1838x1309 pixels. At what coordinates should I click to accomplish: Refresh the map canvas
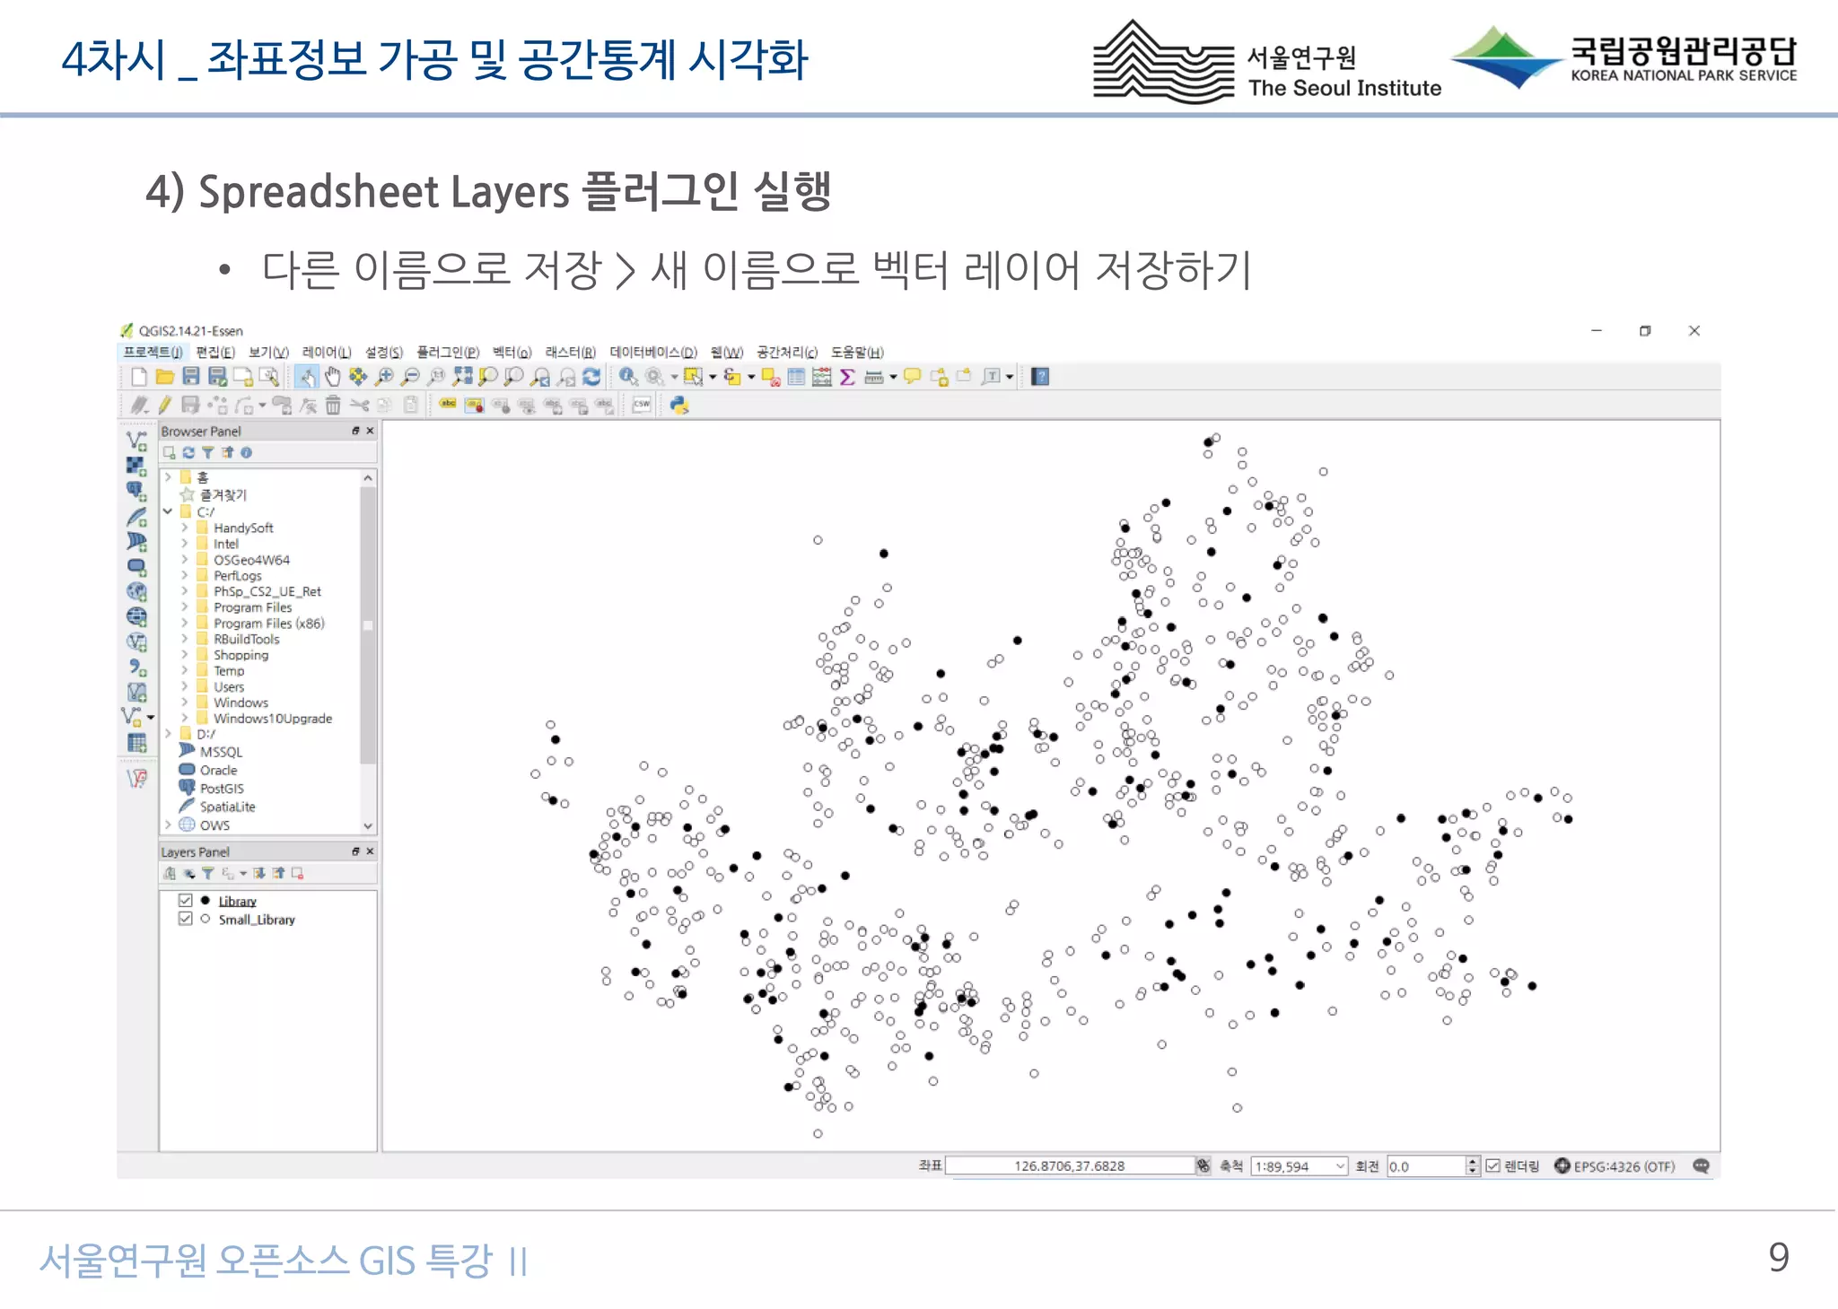coord(591,377)
